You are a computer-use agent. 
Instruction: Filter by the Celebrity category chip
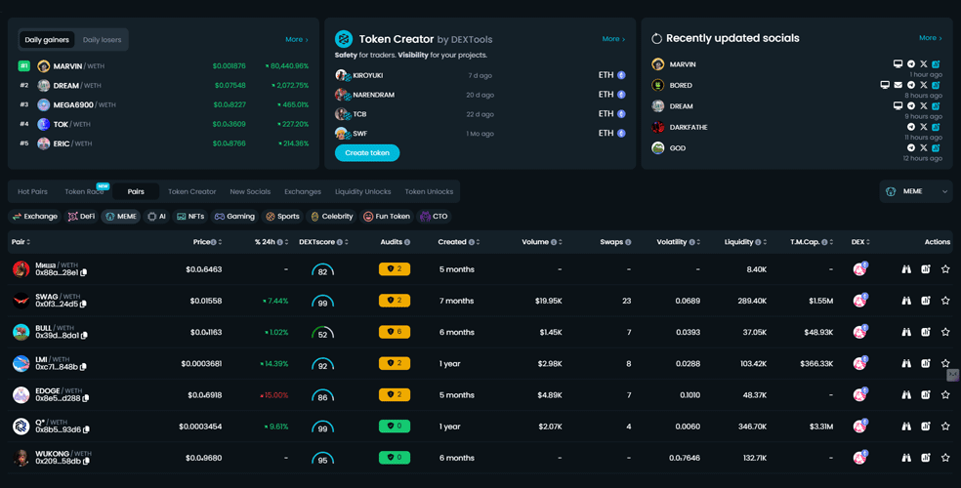click(x=332, y=216)
